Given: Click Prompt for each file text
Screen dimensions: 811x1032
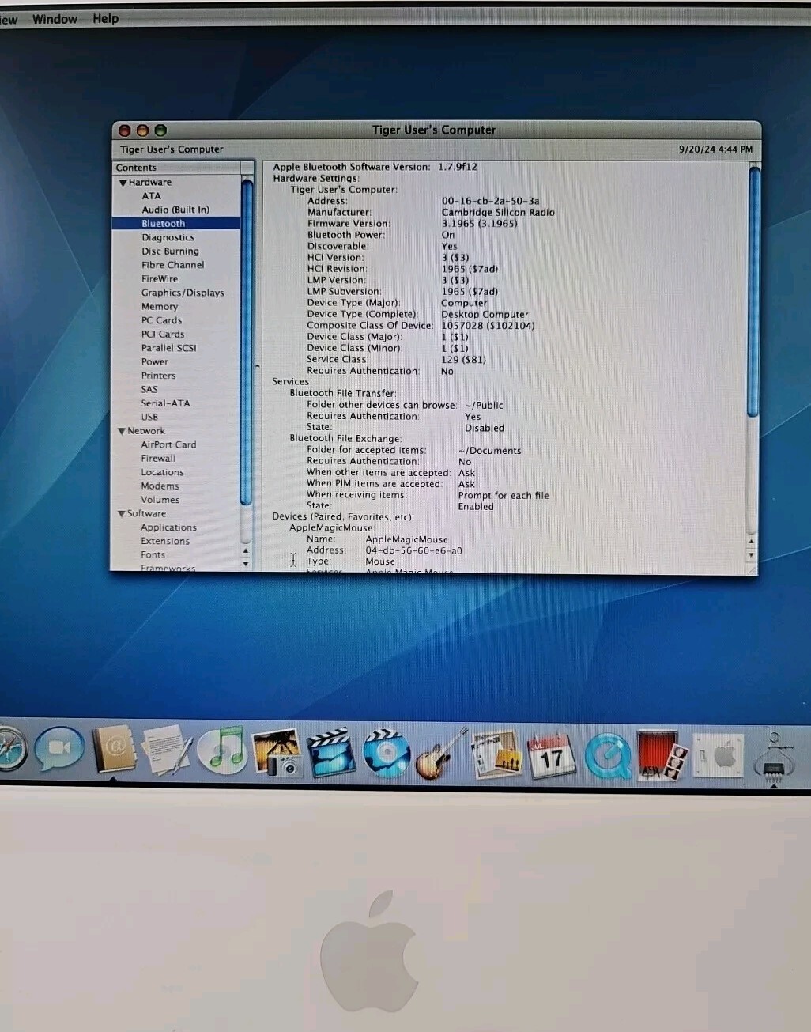Looking at the screenshot, I should pyautogui.click(x=504, y=496).
